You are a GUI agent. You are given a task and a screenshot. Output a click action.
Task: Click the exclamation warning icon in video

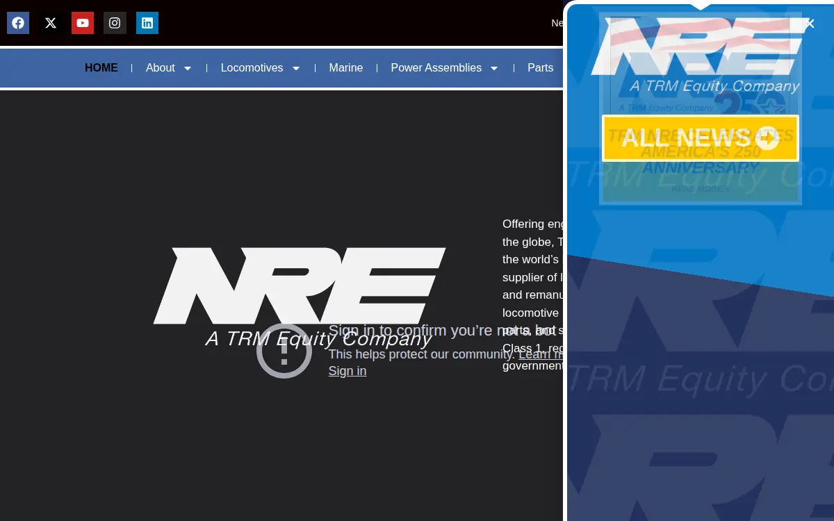coord(284,351)
